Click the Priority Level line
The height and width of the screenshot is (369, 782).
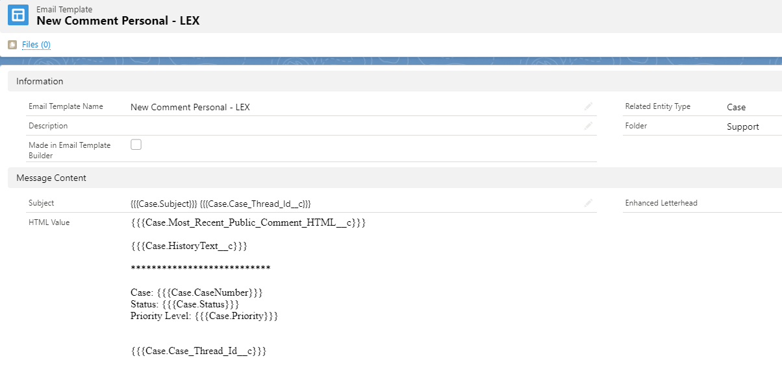(205, 316)
